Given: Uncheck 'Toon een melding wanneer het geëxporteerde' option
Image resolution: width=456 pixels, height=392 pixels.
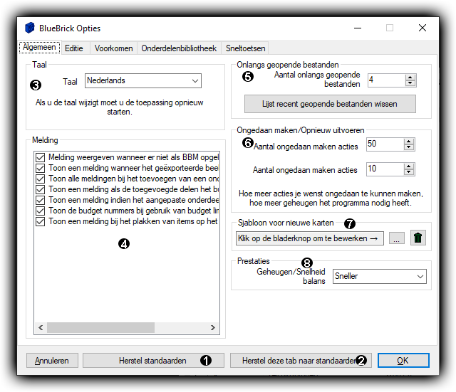Looking at the screenshot, I should pyautogui.click(x=40, y=168).
